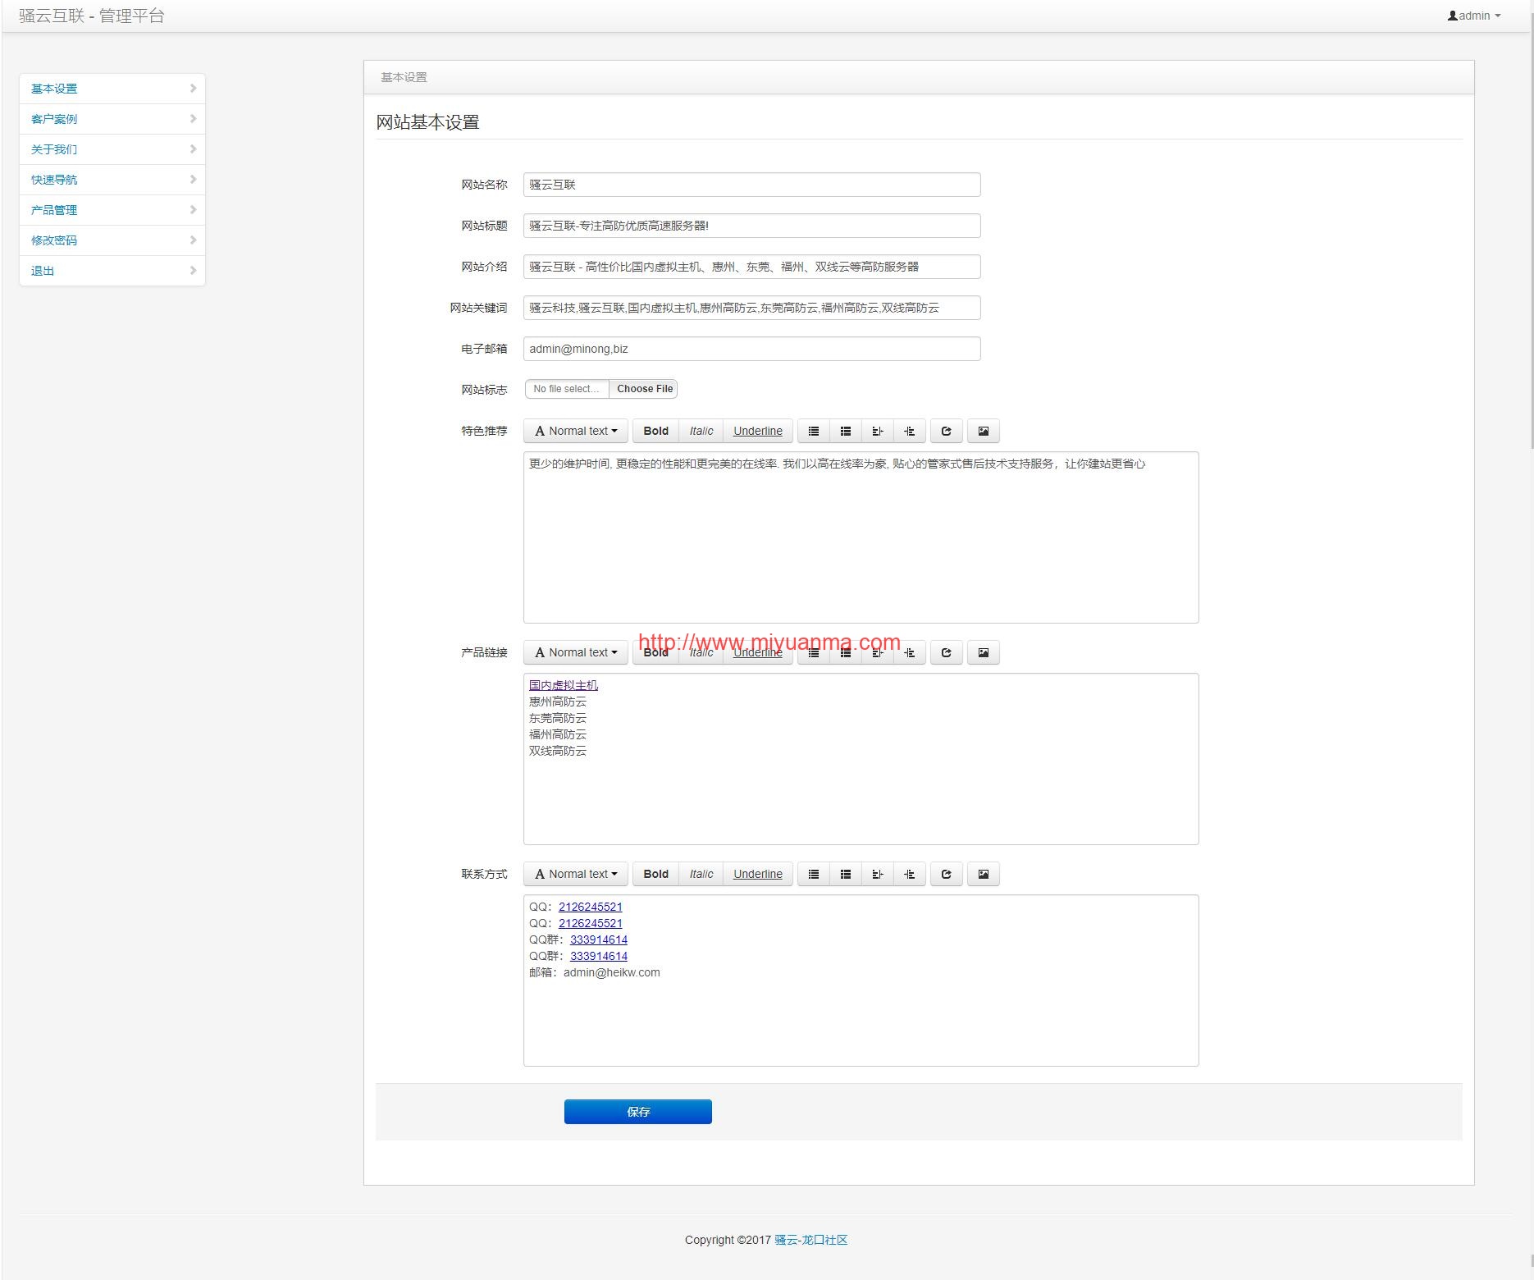Screen dimensions: 1534x1280
Task: Click inside the 特色推荐 text area
Action: coord(861,537)
